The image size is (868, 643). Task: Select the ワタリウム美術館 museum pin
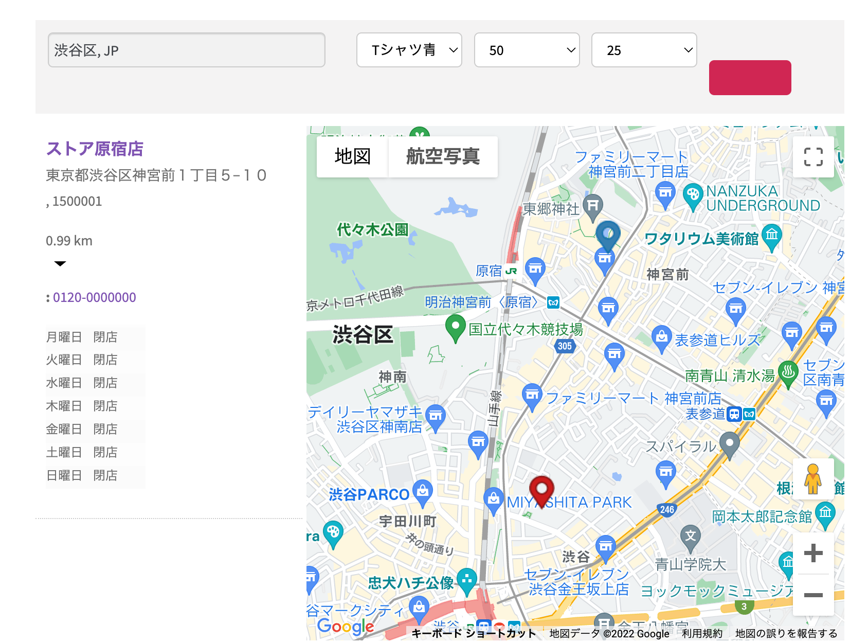click(x=771, y=237)
